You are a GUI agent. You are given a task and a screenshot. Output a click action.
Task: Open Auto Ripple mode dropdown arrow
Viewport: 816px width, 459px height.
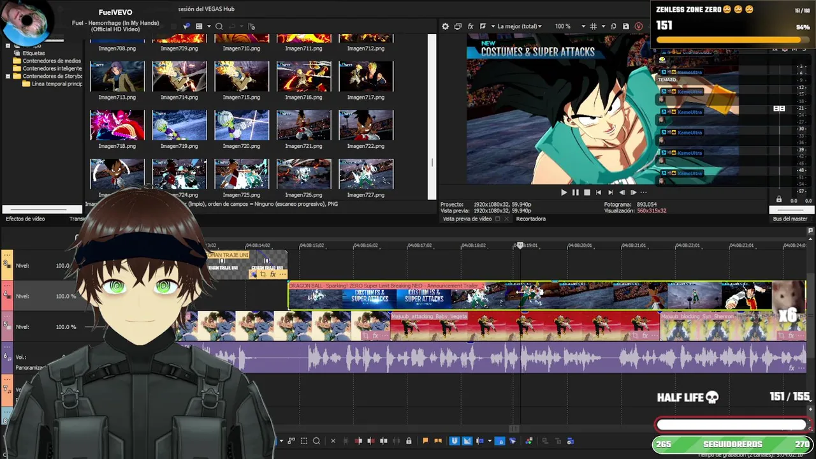tap(489, 441)
